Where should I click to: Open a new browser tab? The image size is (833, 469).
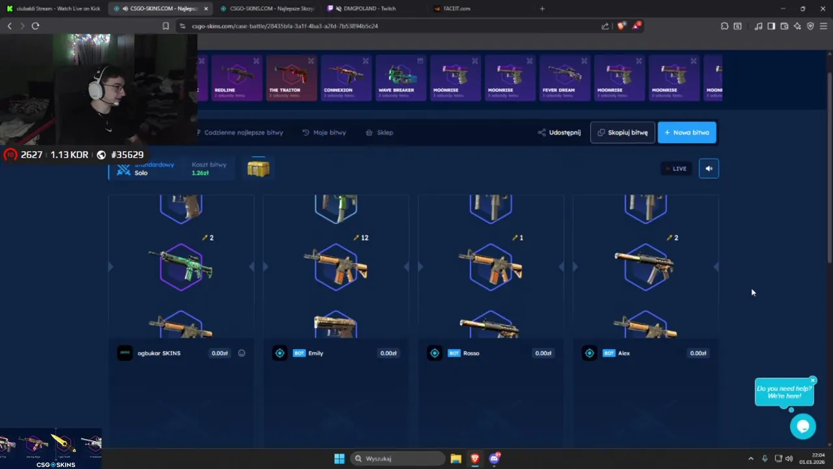coord(542,8)
